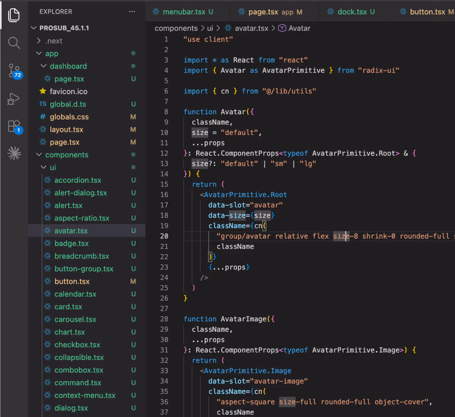Screen dimensions: 455x417
Task: Open the Run and Debug view
Action: point(14,99)
